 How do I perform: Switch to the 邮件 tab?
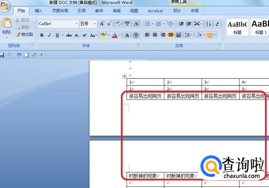pos(99,11)
